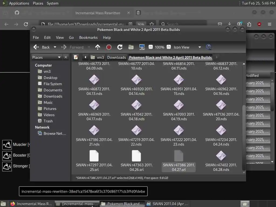
Task: Select File System in the sidebar
Action: [53, 84]
